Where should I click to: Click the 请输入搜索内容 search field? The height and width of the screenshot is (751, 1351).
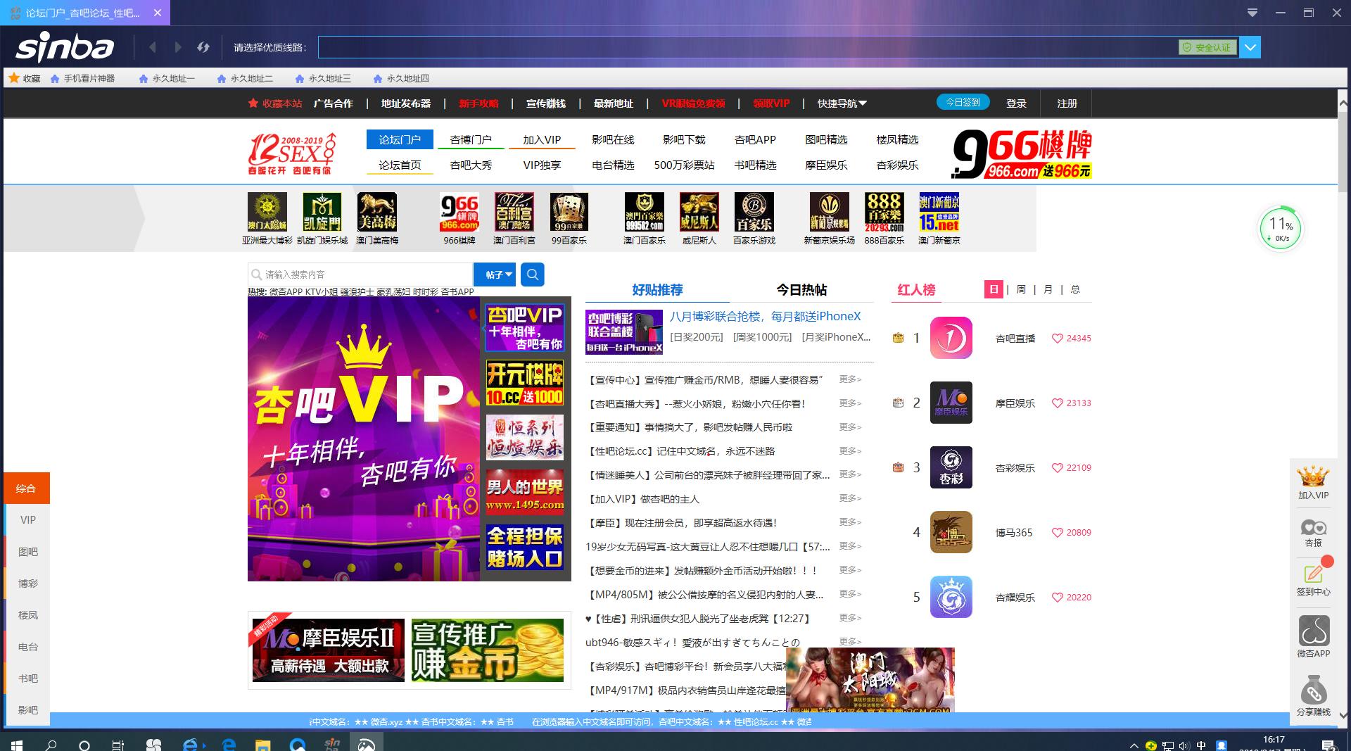pos(360,274)
